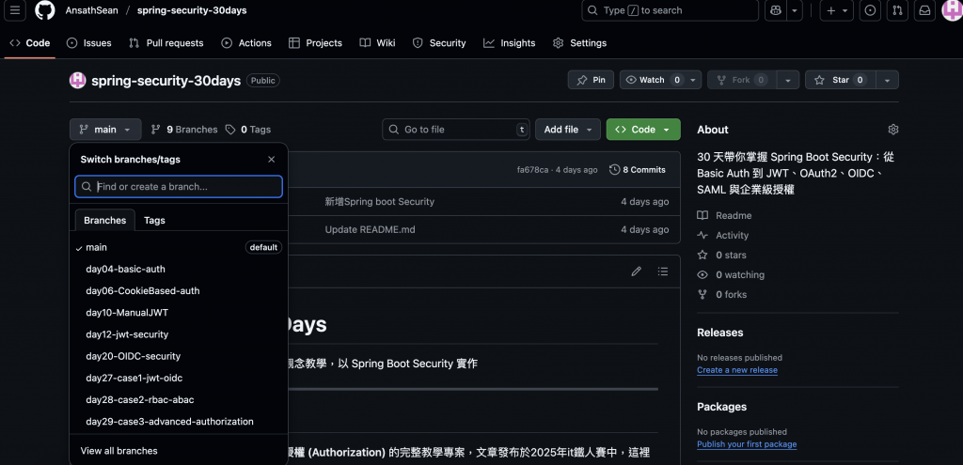
Task: Switch to the Tags tab in the popup
Action: point(155,220)
